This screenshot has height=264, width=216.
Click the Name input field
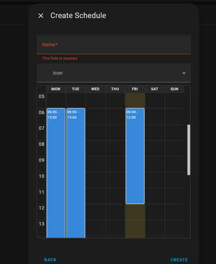(x=114, y=45)
